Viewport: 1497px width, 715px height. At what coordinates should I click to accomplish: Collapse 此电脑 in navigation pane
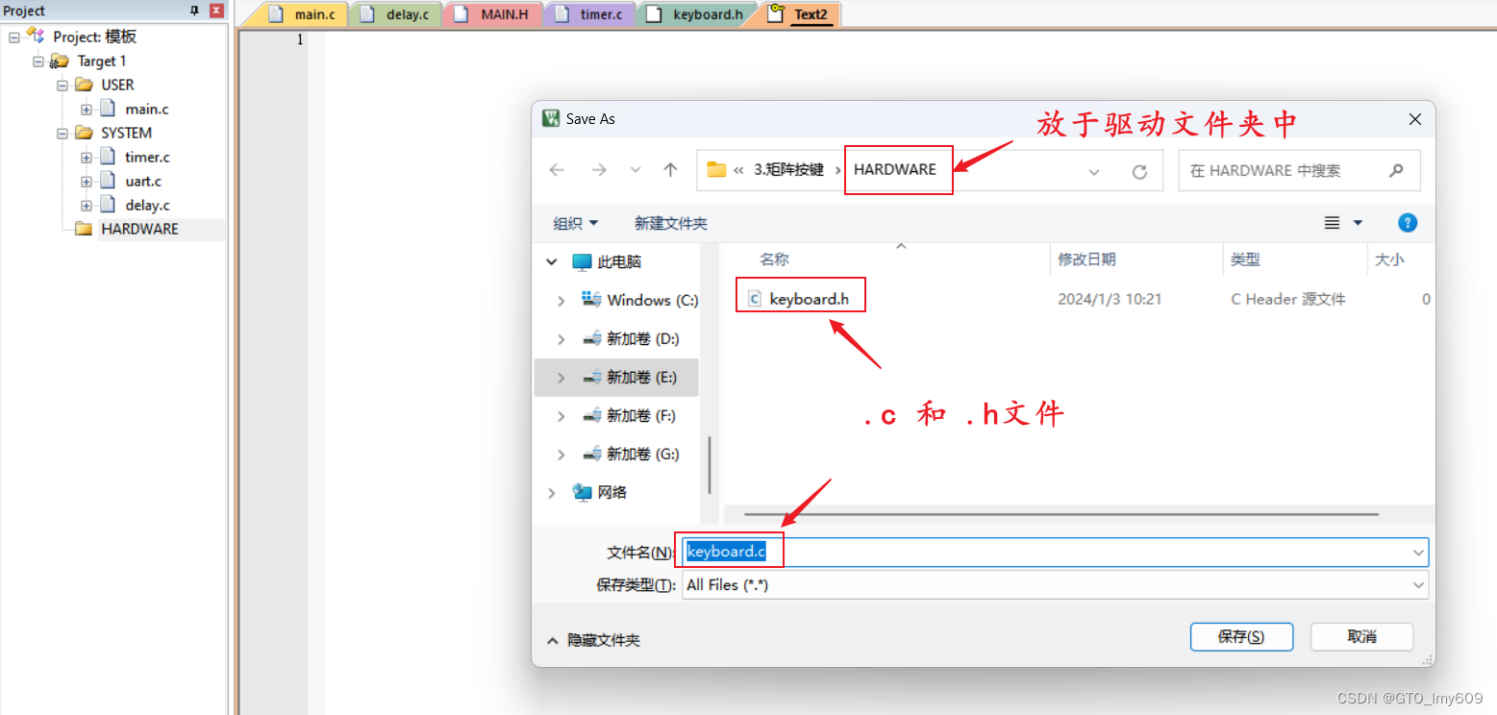[x=552, y=261]
